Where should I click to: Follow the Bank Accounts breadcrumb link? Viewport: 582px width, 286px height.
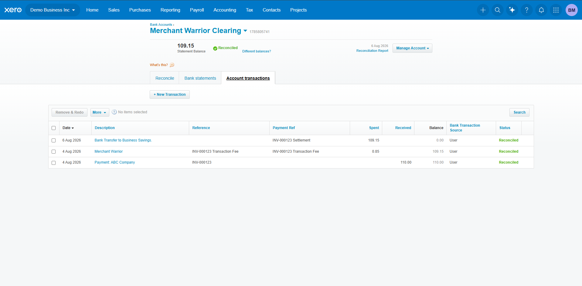coord(161,25)
